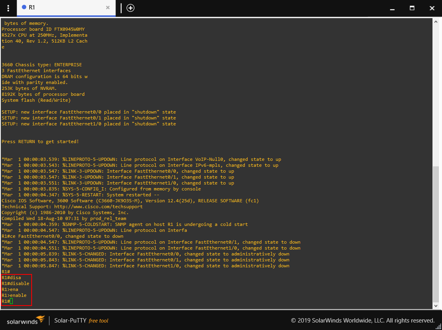
Task: Close the R1 session tab
Action: (108, 7)
